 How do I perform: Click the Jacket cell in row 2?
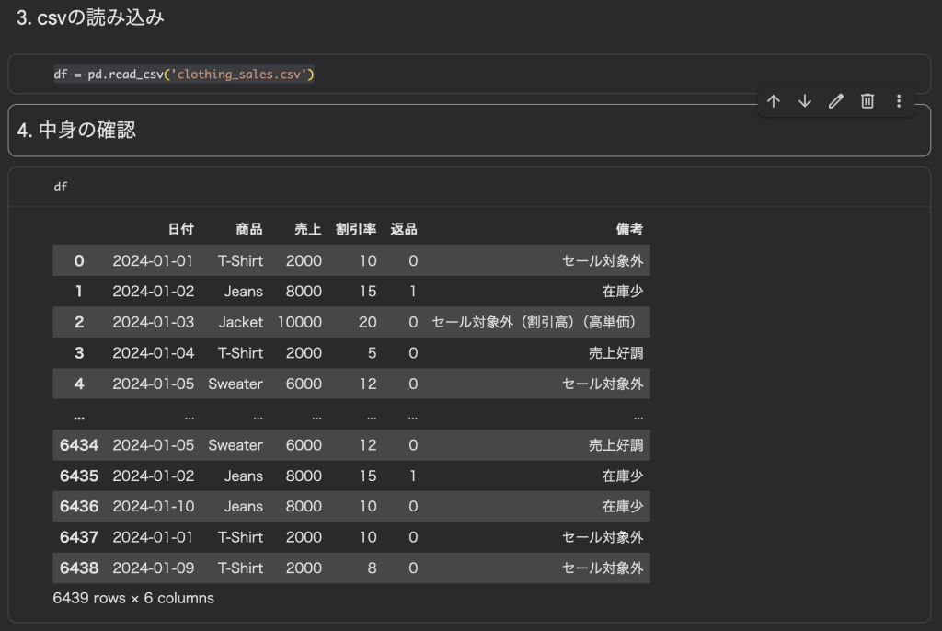240,323
